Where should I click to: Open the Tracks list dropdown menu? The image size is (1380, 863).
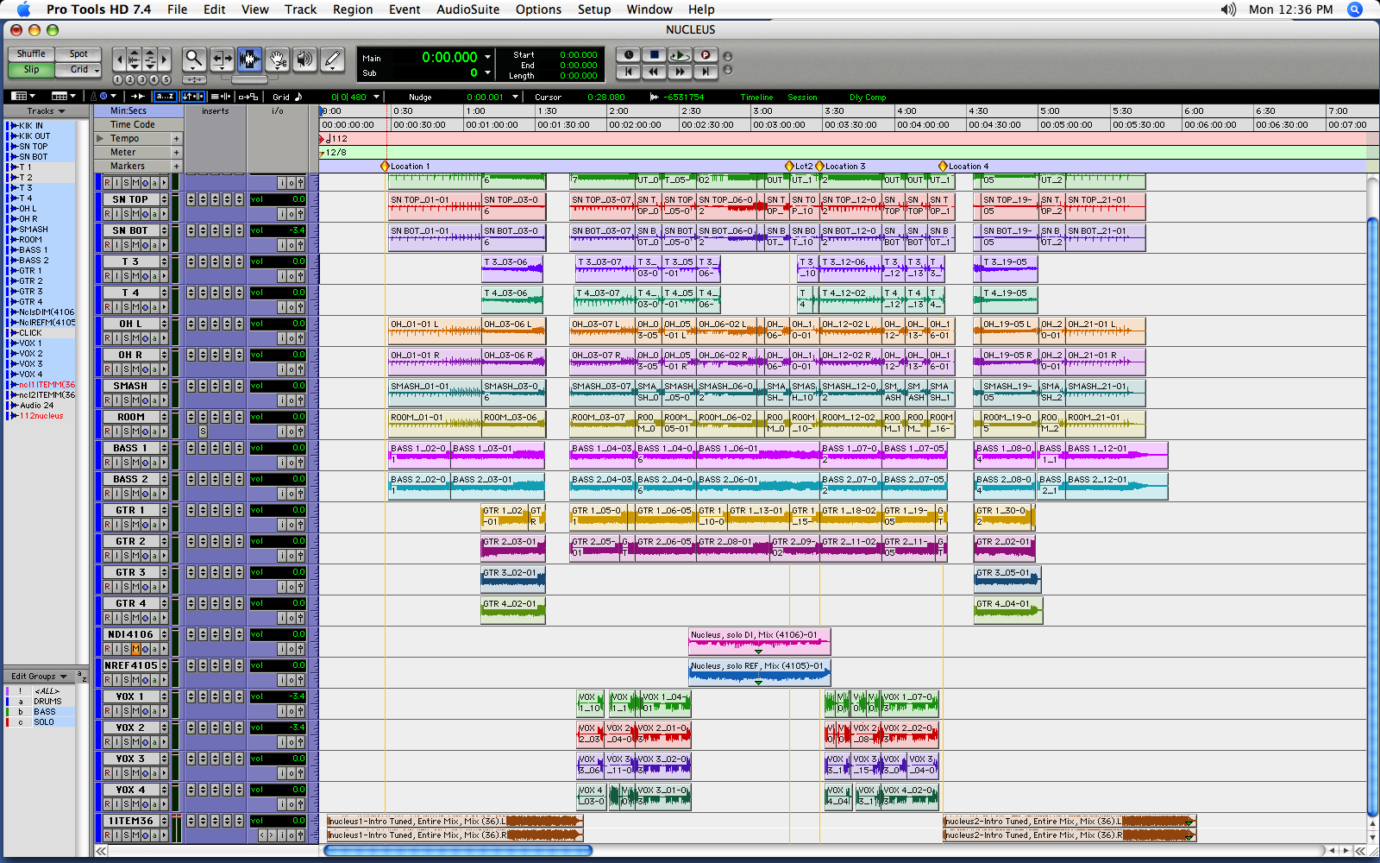(x=46, y=111)
